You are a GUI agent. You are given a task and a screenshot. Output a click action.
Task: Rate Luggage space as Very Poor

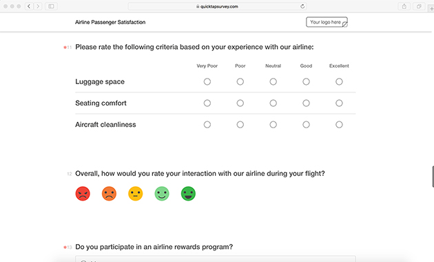point(207,81)
